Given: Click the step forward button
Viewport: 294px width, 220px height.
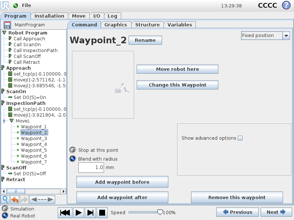Looking at the screenshot, I should click(90, 212).
